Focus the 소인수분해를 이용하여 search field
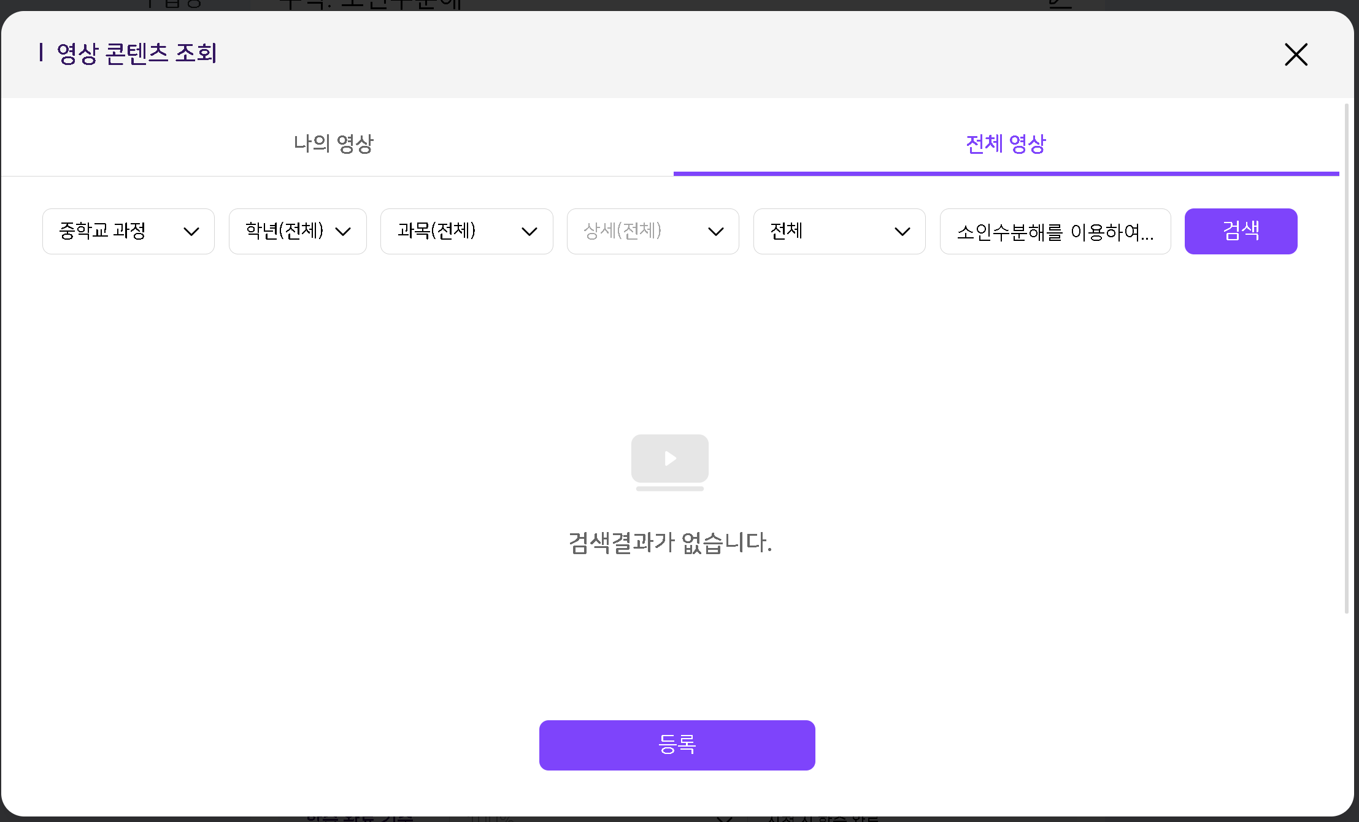 click(x=1055, y=232)
